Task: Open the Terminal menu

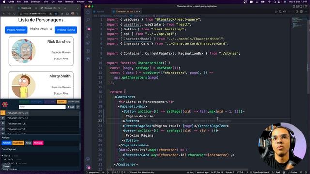Action: 69,2
